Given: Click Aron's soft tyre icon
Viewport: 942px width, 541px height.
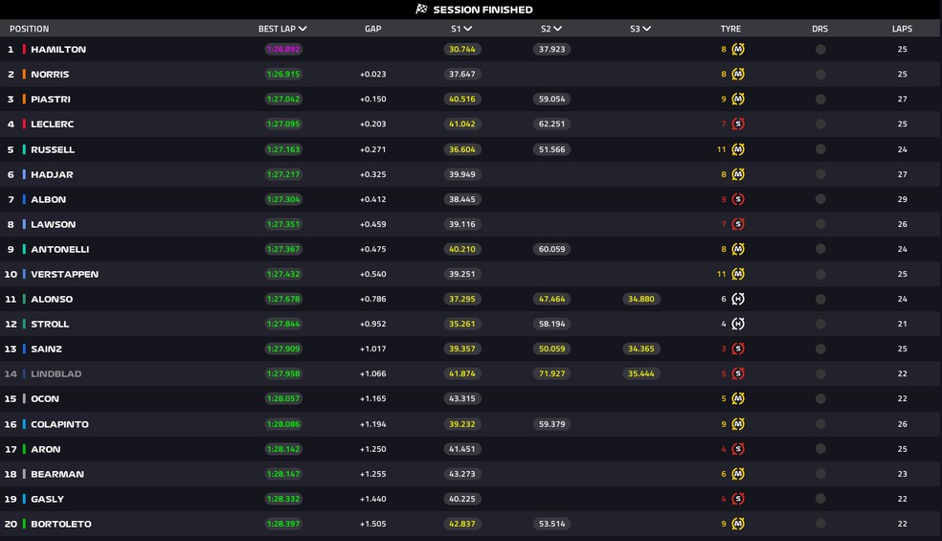Looking at the screenshot, I should 738,449.
